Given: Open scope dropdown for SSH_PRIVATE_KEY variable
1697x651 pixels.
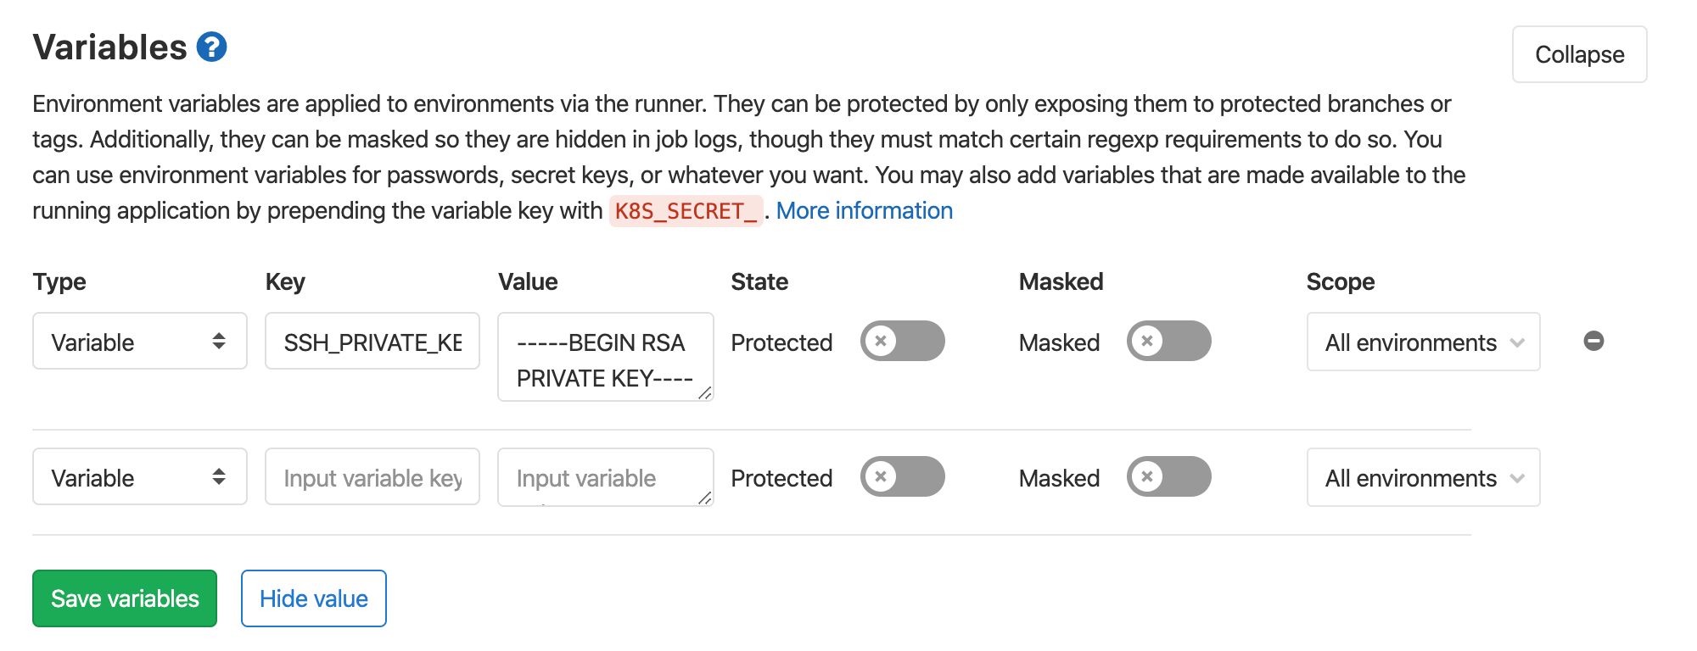Looking at the screenshot, I should [x=1424, y=342].
